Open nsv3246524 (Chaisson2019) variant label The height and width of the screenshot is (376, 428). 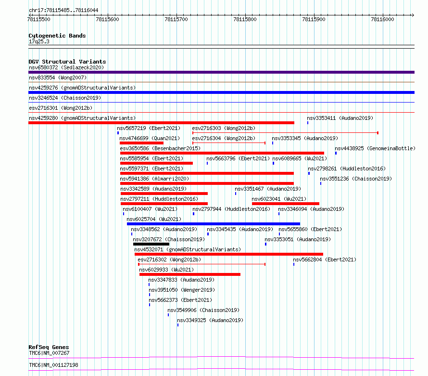(x=65, y=98)
